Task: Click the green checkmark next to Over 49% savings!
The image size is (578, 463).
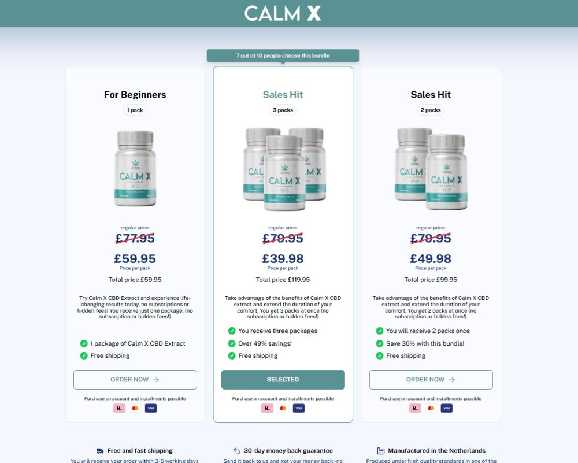Action: (232, 343)
